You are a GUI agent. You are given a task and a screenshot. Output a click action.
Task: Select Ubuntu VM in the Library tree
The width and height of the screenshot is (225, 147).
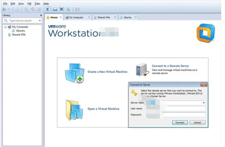click(x=21, y=31)
